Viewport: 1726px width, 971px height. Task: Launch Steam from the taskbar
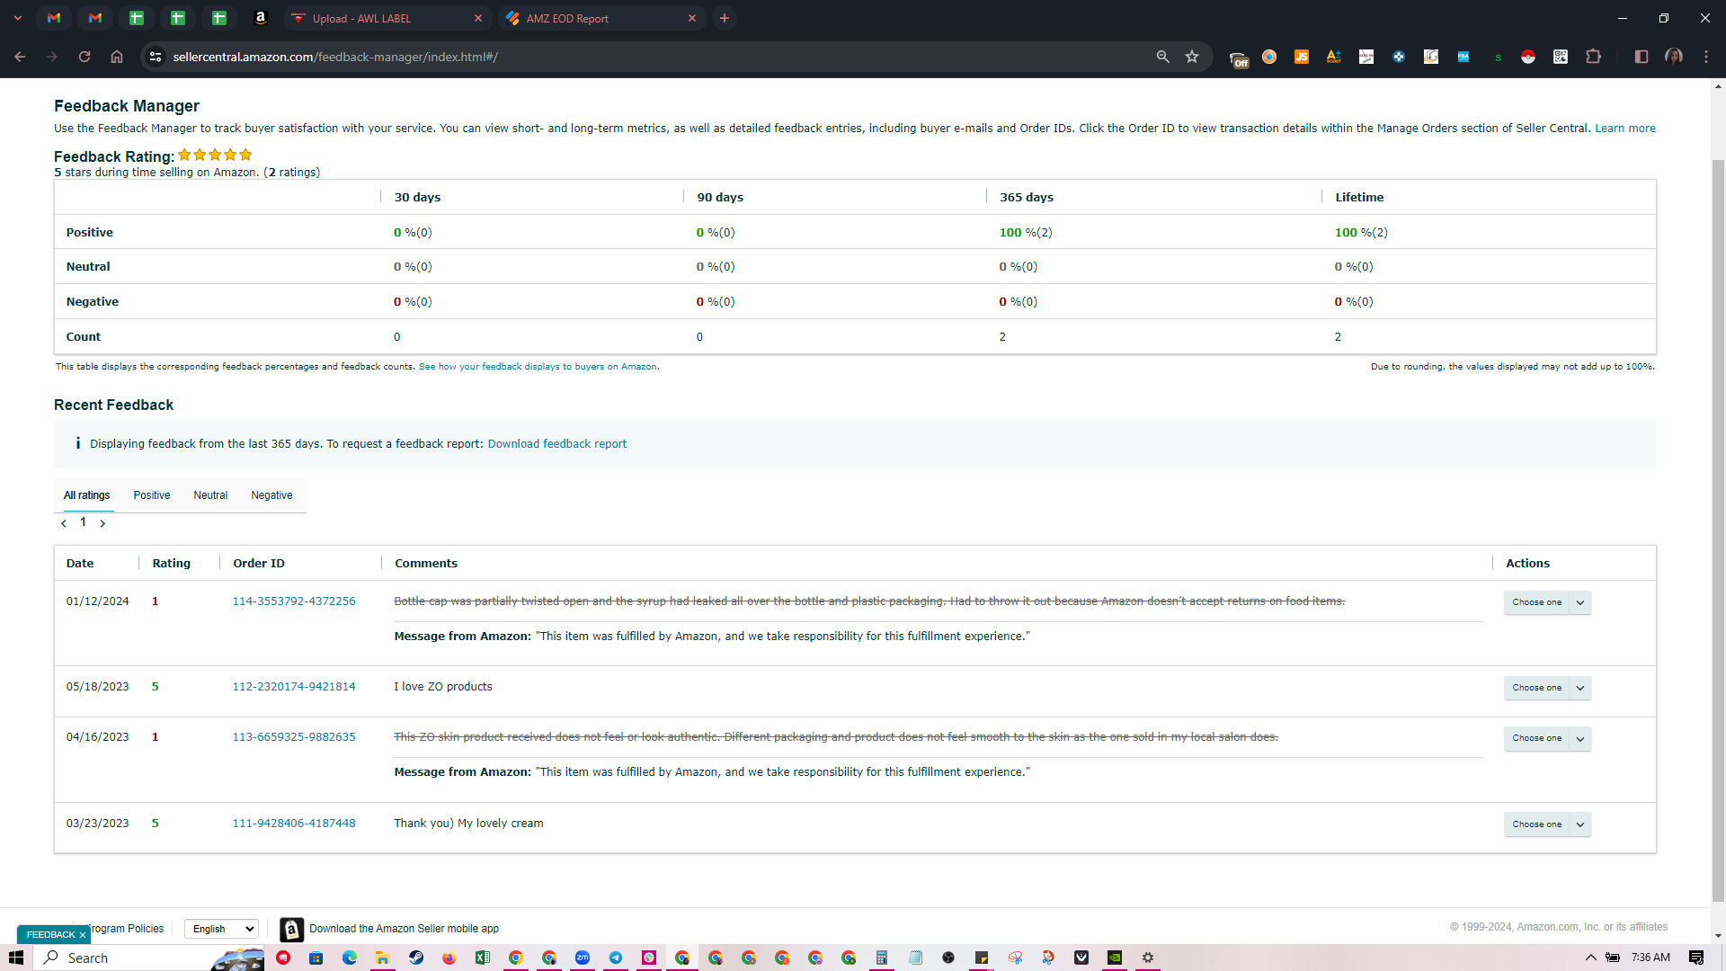coord(416,958)
